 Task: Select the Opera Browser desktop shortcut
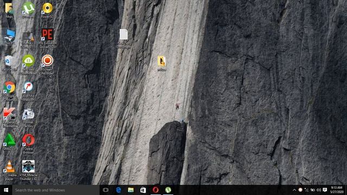pyautogui.click(x=28, y=144)
